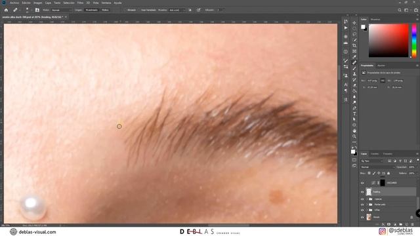This screenshot has height=236, width=420.
Task: Click the hue spectrum slider
Action: click(414, 40)
